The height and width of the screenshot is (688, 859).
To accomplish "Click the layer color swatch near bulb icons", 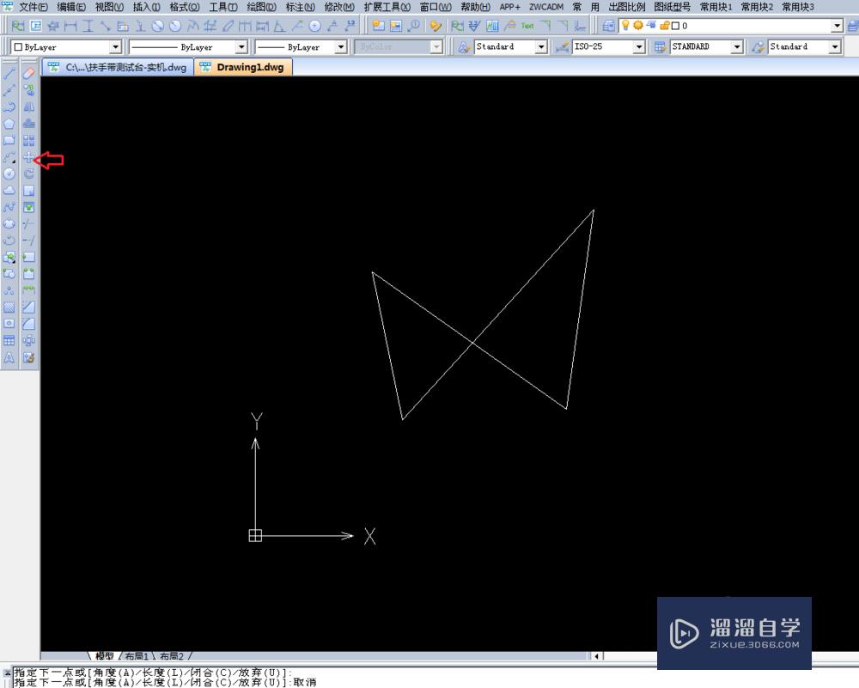I will 675,27.
